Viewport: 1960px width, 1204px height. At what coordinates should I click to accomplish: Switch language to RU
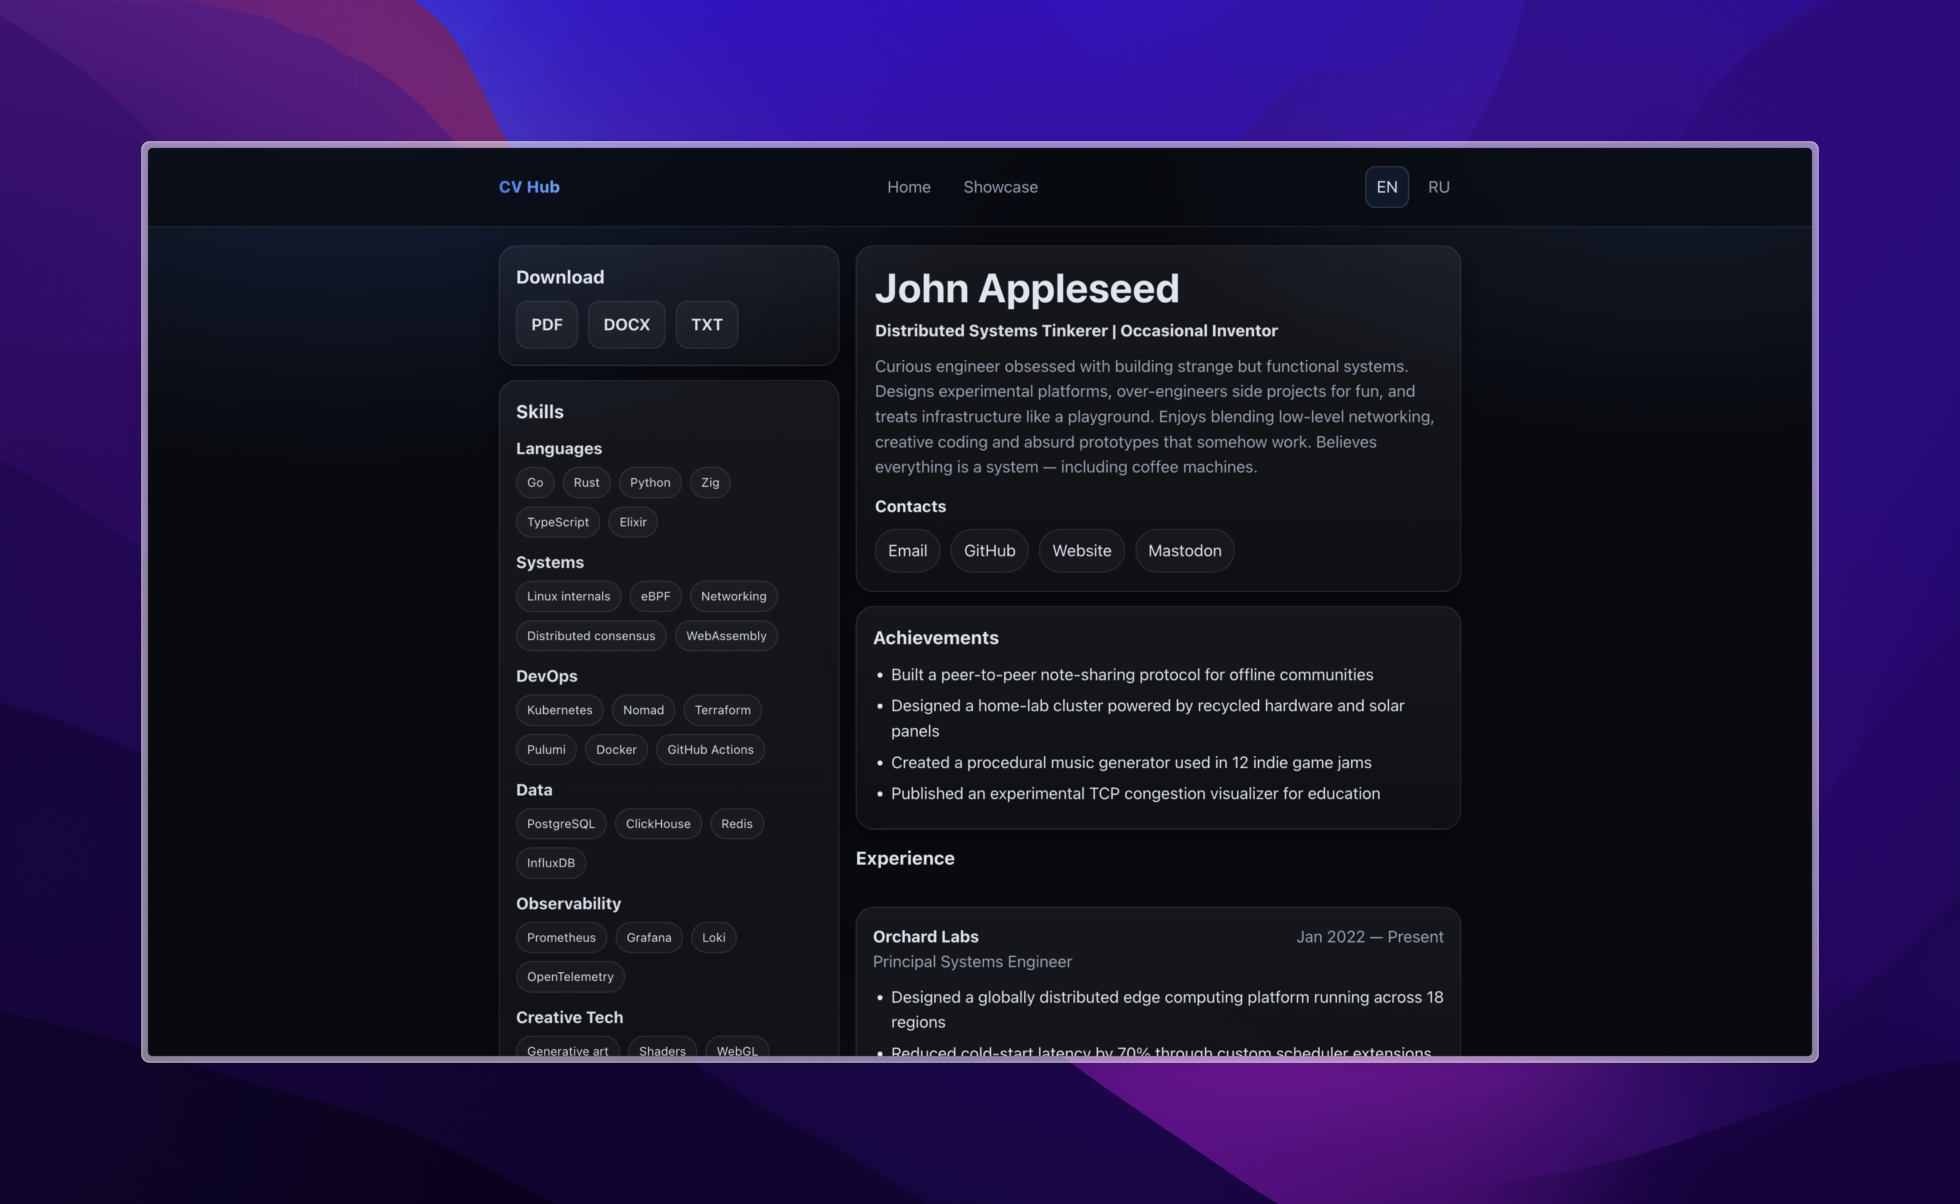click(1438, 187)
